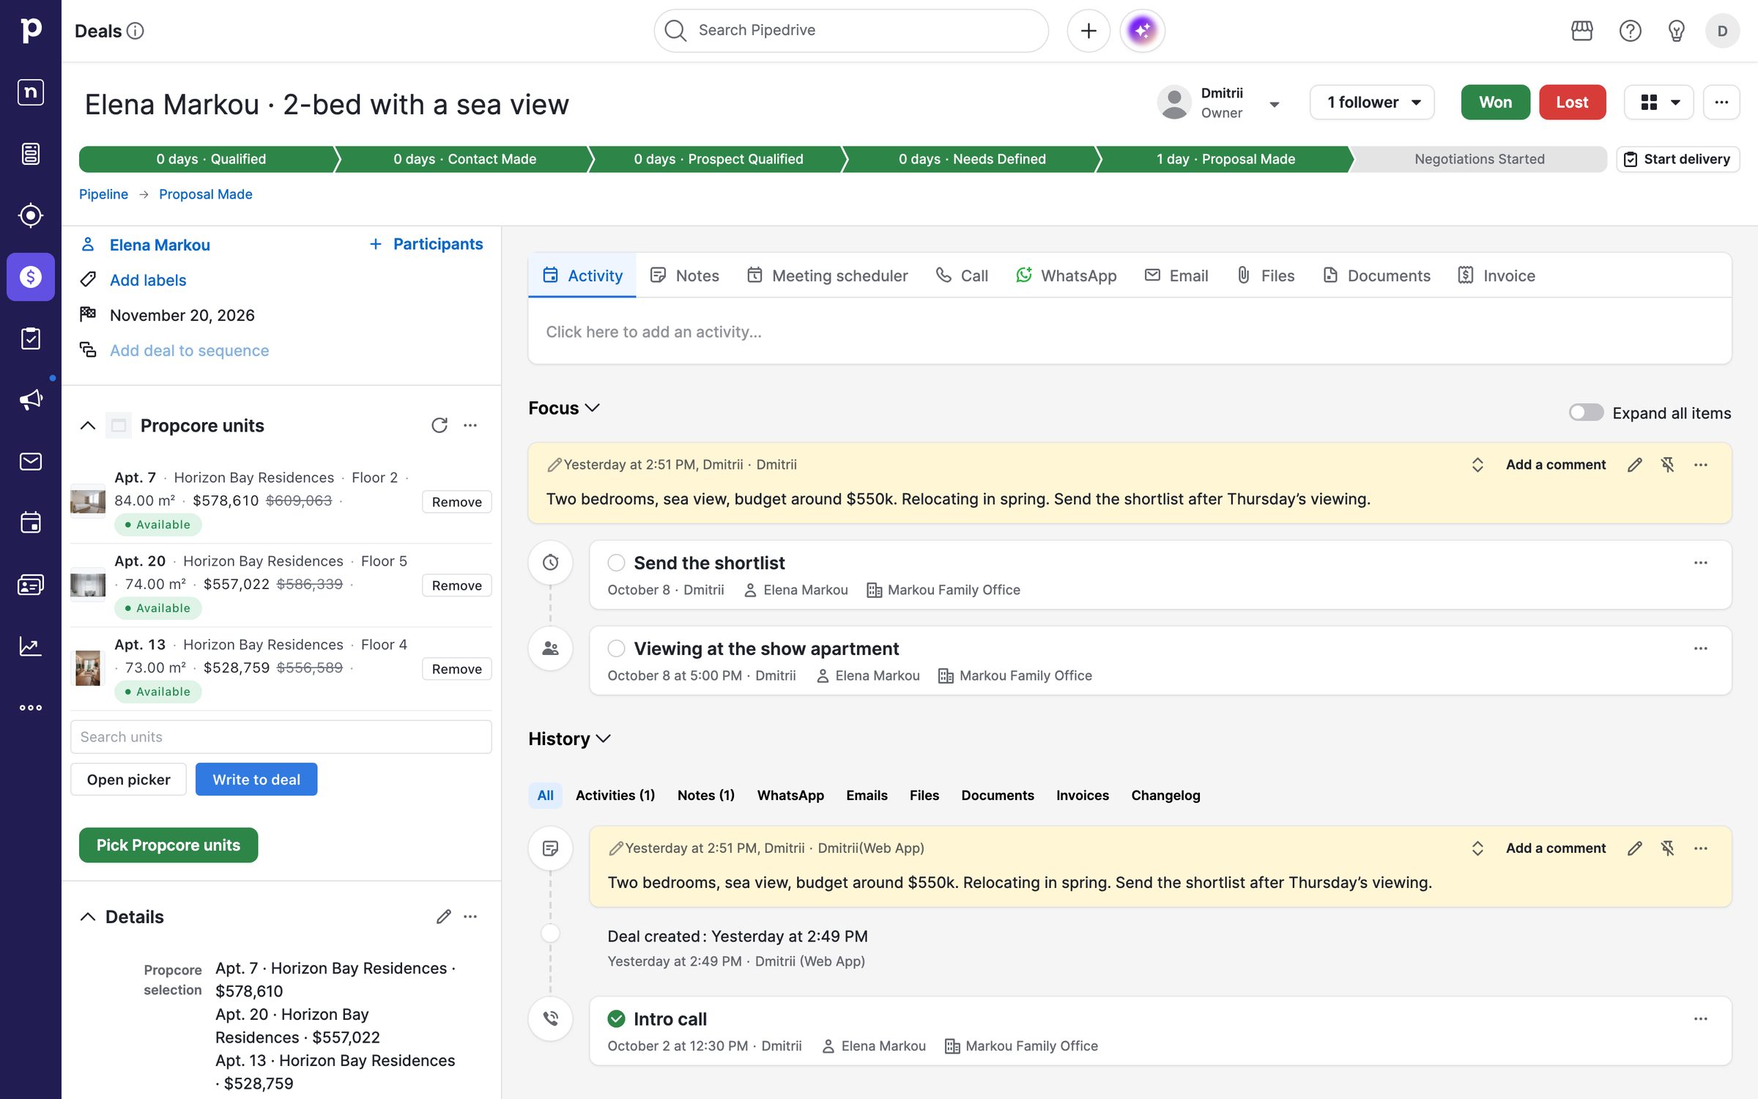
Task: Open Insights chart icon in sidebar
Action: click(30, 646)
